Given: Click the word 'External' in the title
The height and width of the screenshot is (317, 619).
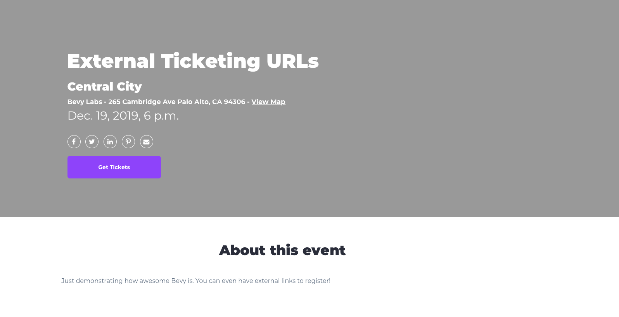Looking at the screenshot, I should tap(111, 61).
